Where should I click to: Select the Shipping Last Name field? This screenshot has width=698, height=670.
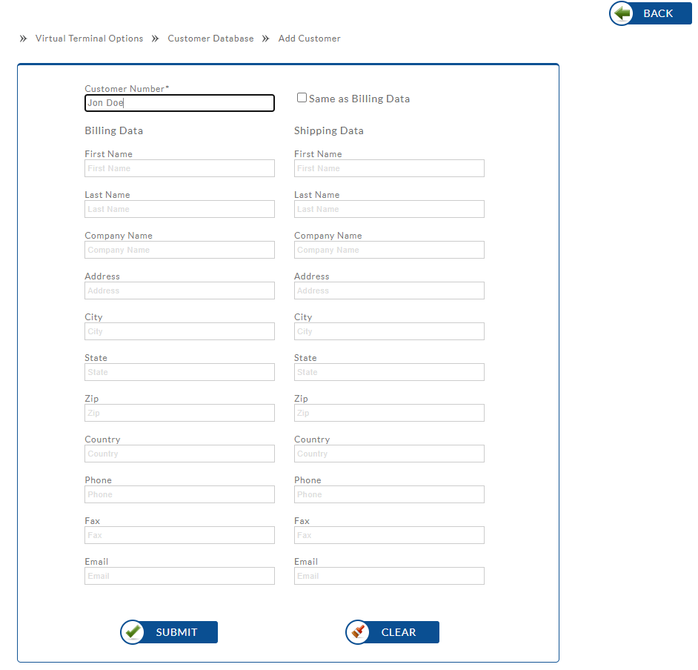[x=389, y=209]
